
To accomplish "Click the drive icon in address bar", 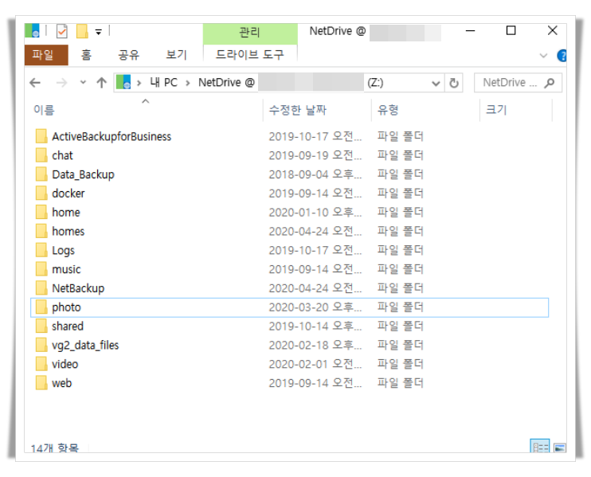I will 123,82.
